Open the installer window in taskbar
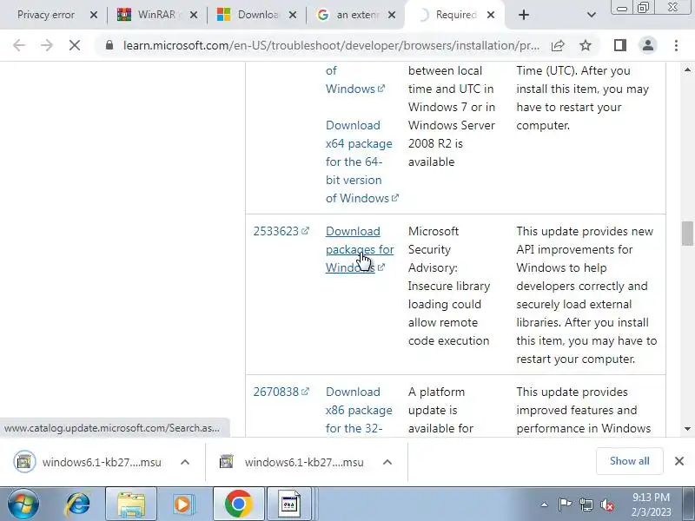Screen dimensions: 695x521 pos(290,504)
